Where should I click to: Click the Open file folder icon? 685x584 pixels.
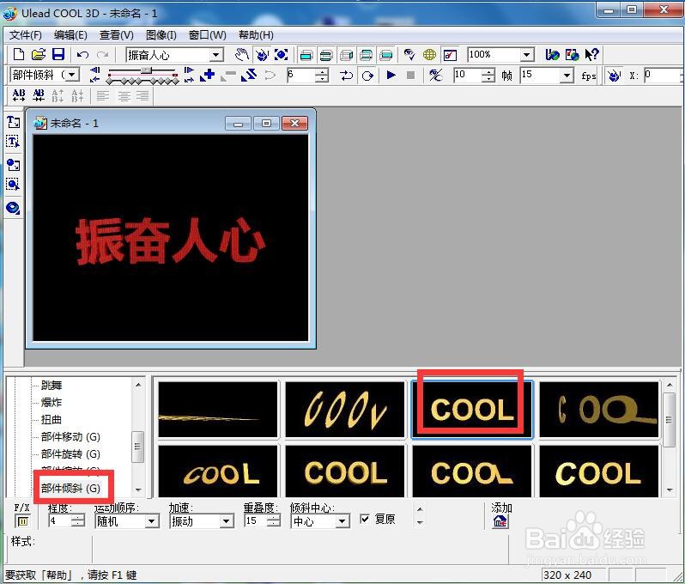pyautogui.click(x=39, y=55)
